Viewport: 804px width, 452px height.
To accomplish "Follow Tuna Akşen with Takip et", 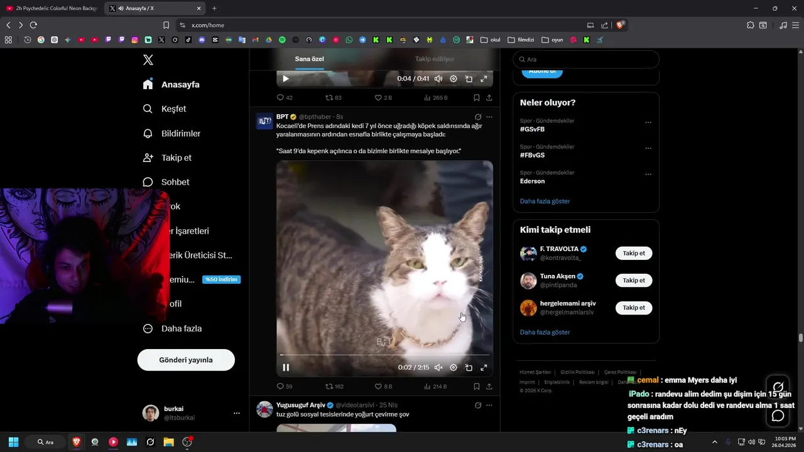I will point(634,281).
